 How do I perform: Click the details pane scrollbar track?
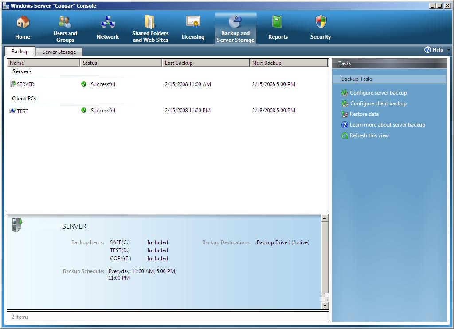(325, 297)
